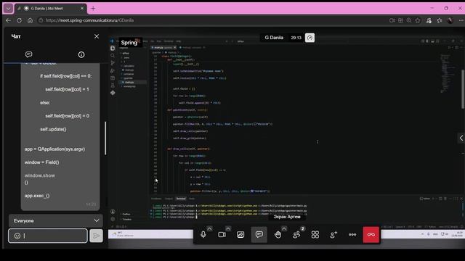Raise your hand in the meeting
Image resolution: width=465 pixels, height=261 pixels.
pos(278,235)
